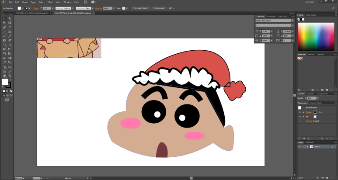Select the Hand tool
The height and width of the screenshot is (180, 338).
[x=4, y=76]
